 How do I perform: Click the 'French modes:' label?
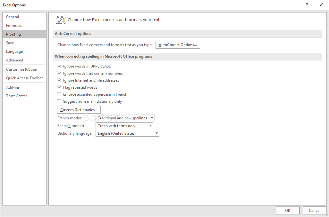(x=70, y=118)
